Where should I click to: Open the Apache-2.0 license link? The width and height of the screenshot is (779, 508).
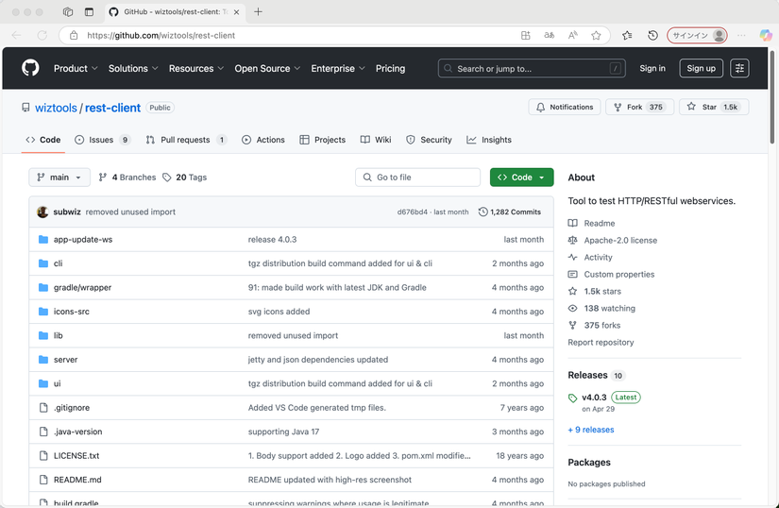pyautogui.click(x=620, y=241)
